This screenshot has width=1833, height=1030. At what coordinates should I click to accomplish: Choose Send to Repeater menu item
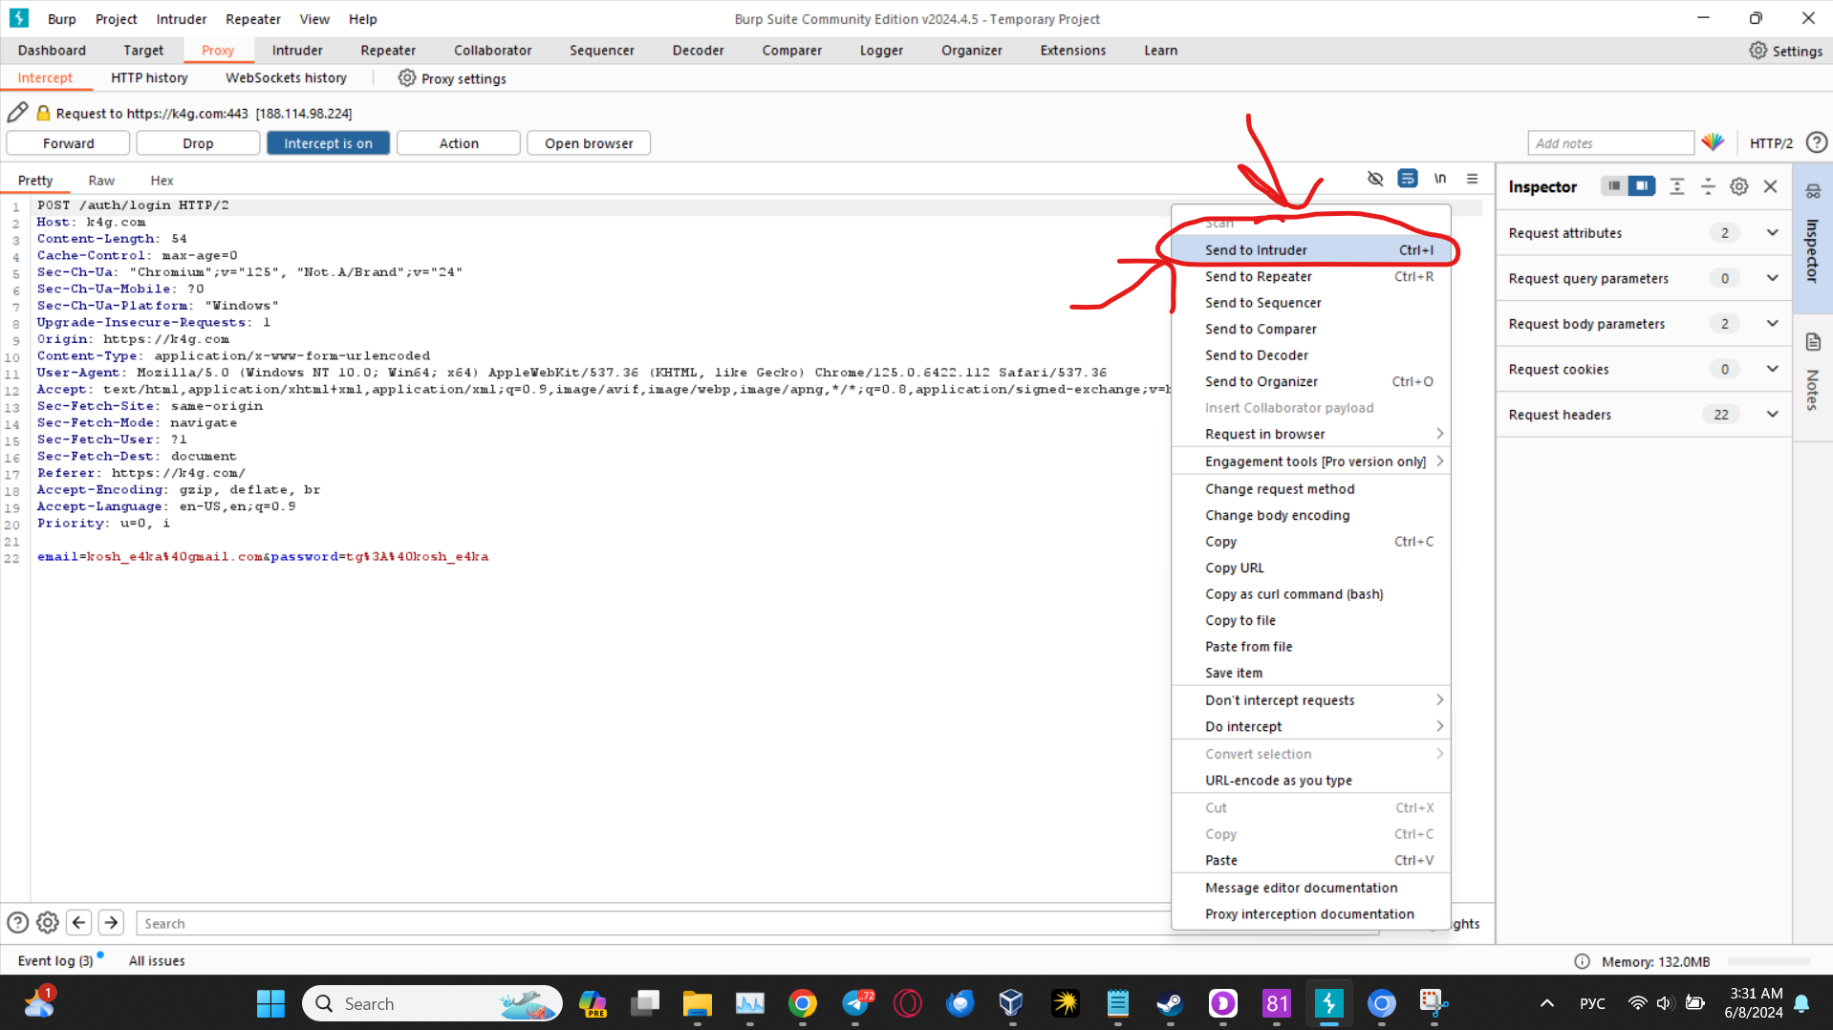click(1311, 276)
